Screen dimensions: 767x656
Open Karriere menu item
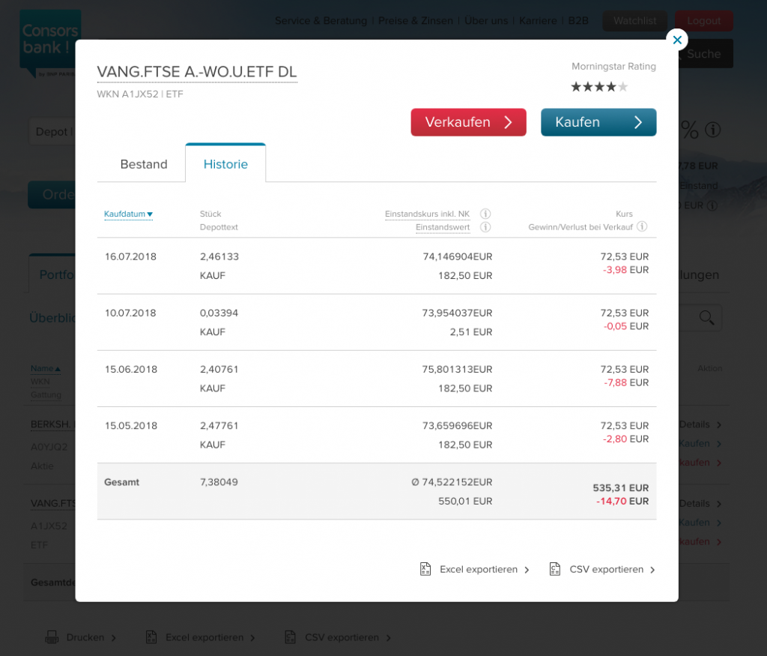[x=538, y=20]
